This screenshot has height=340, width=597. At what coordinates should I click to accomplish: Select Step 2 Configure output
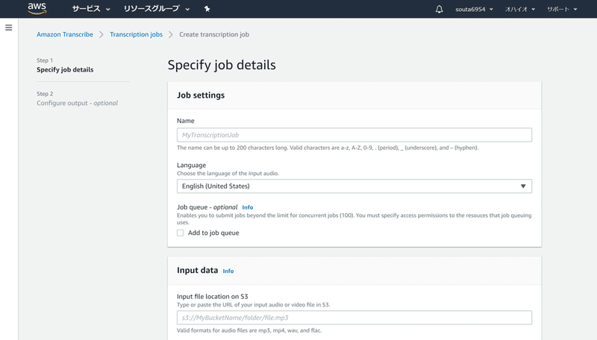pos(77,103)
